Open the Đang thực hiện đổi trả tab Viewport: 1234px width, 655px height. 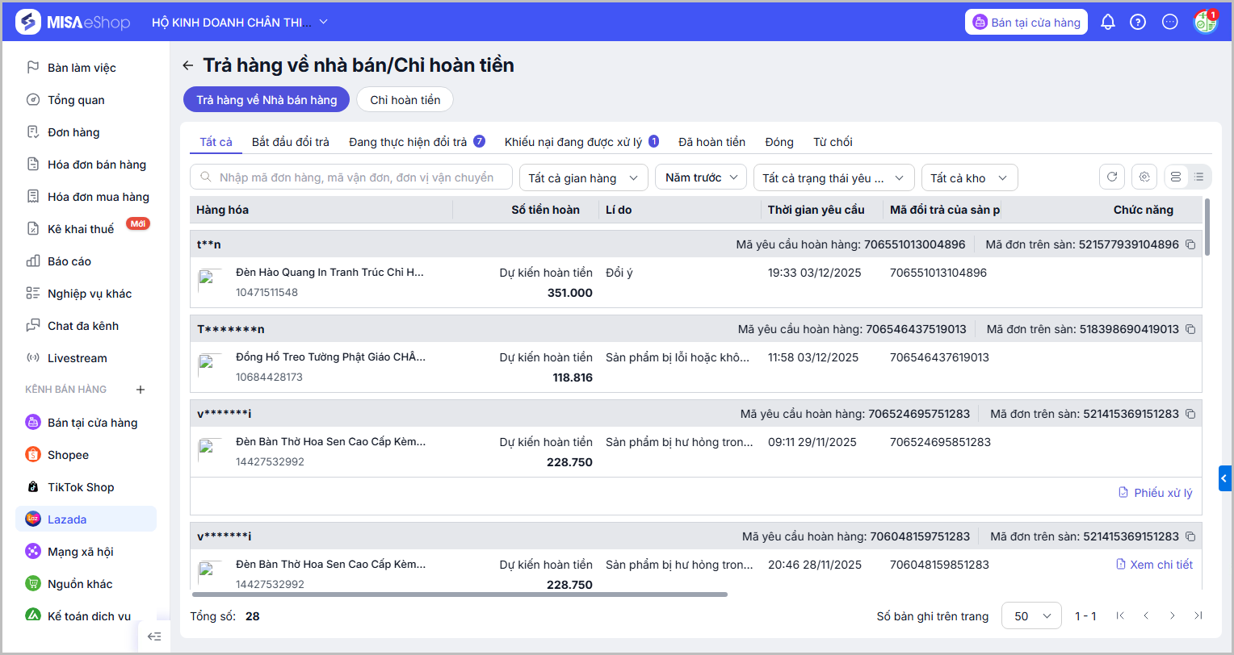[x=408, y=142]
